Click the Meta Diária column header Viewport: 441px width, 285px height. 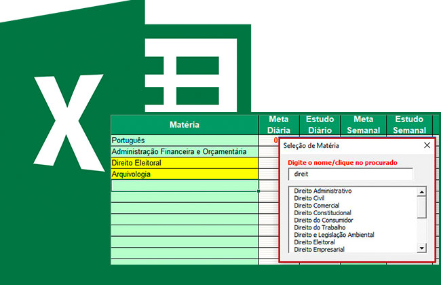coord(279,125)
